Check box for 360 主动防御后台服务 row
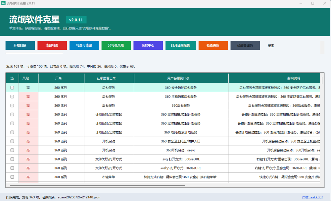The width and height of the screenshot is (331, 201). point(12,97)
